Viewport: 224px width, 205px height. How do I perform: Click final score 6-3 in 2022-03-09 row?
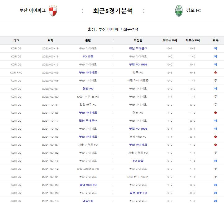tap(193, 73)
